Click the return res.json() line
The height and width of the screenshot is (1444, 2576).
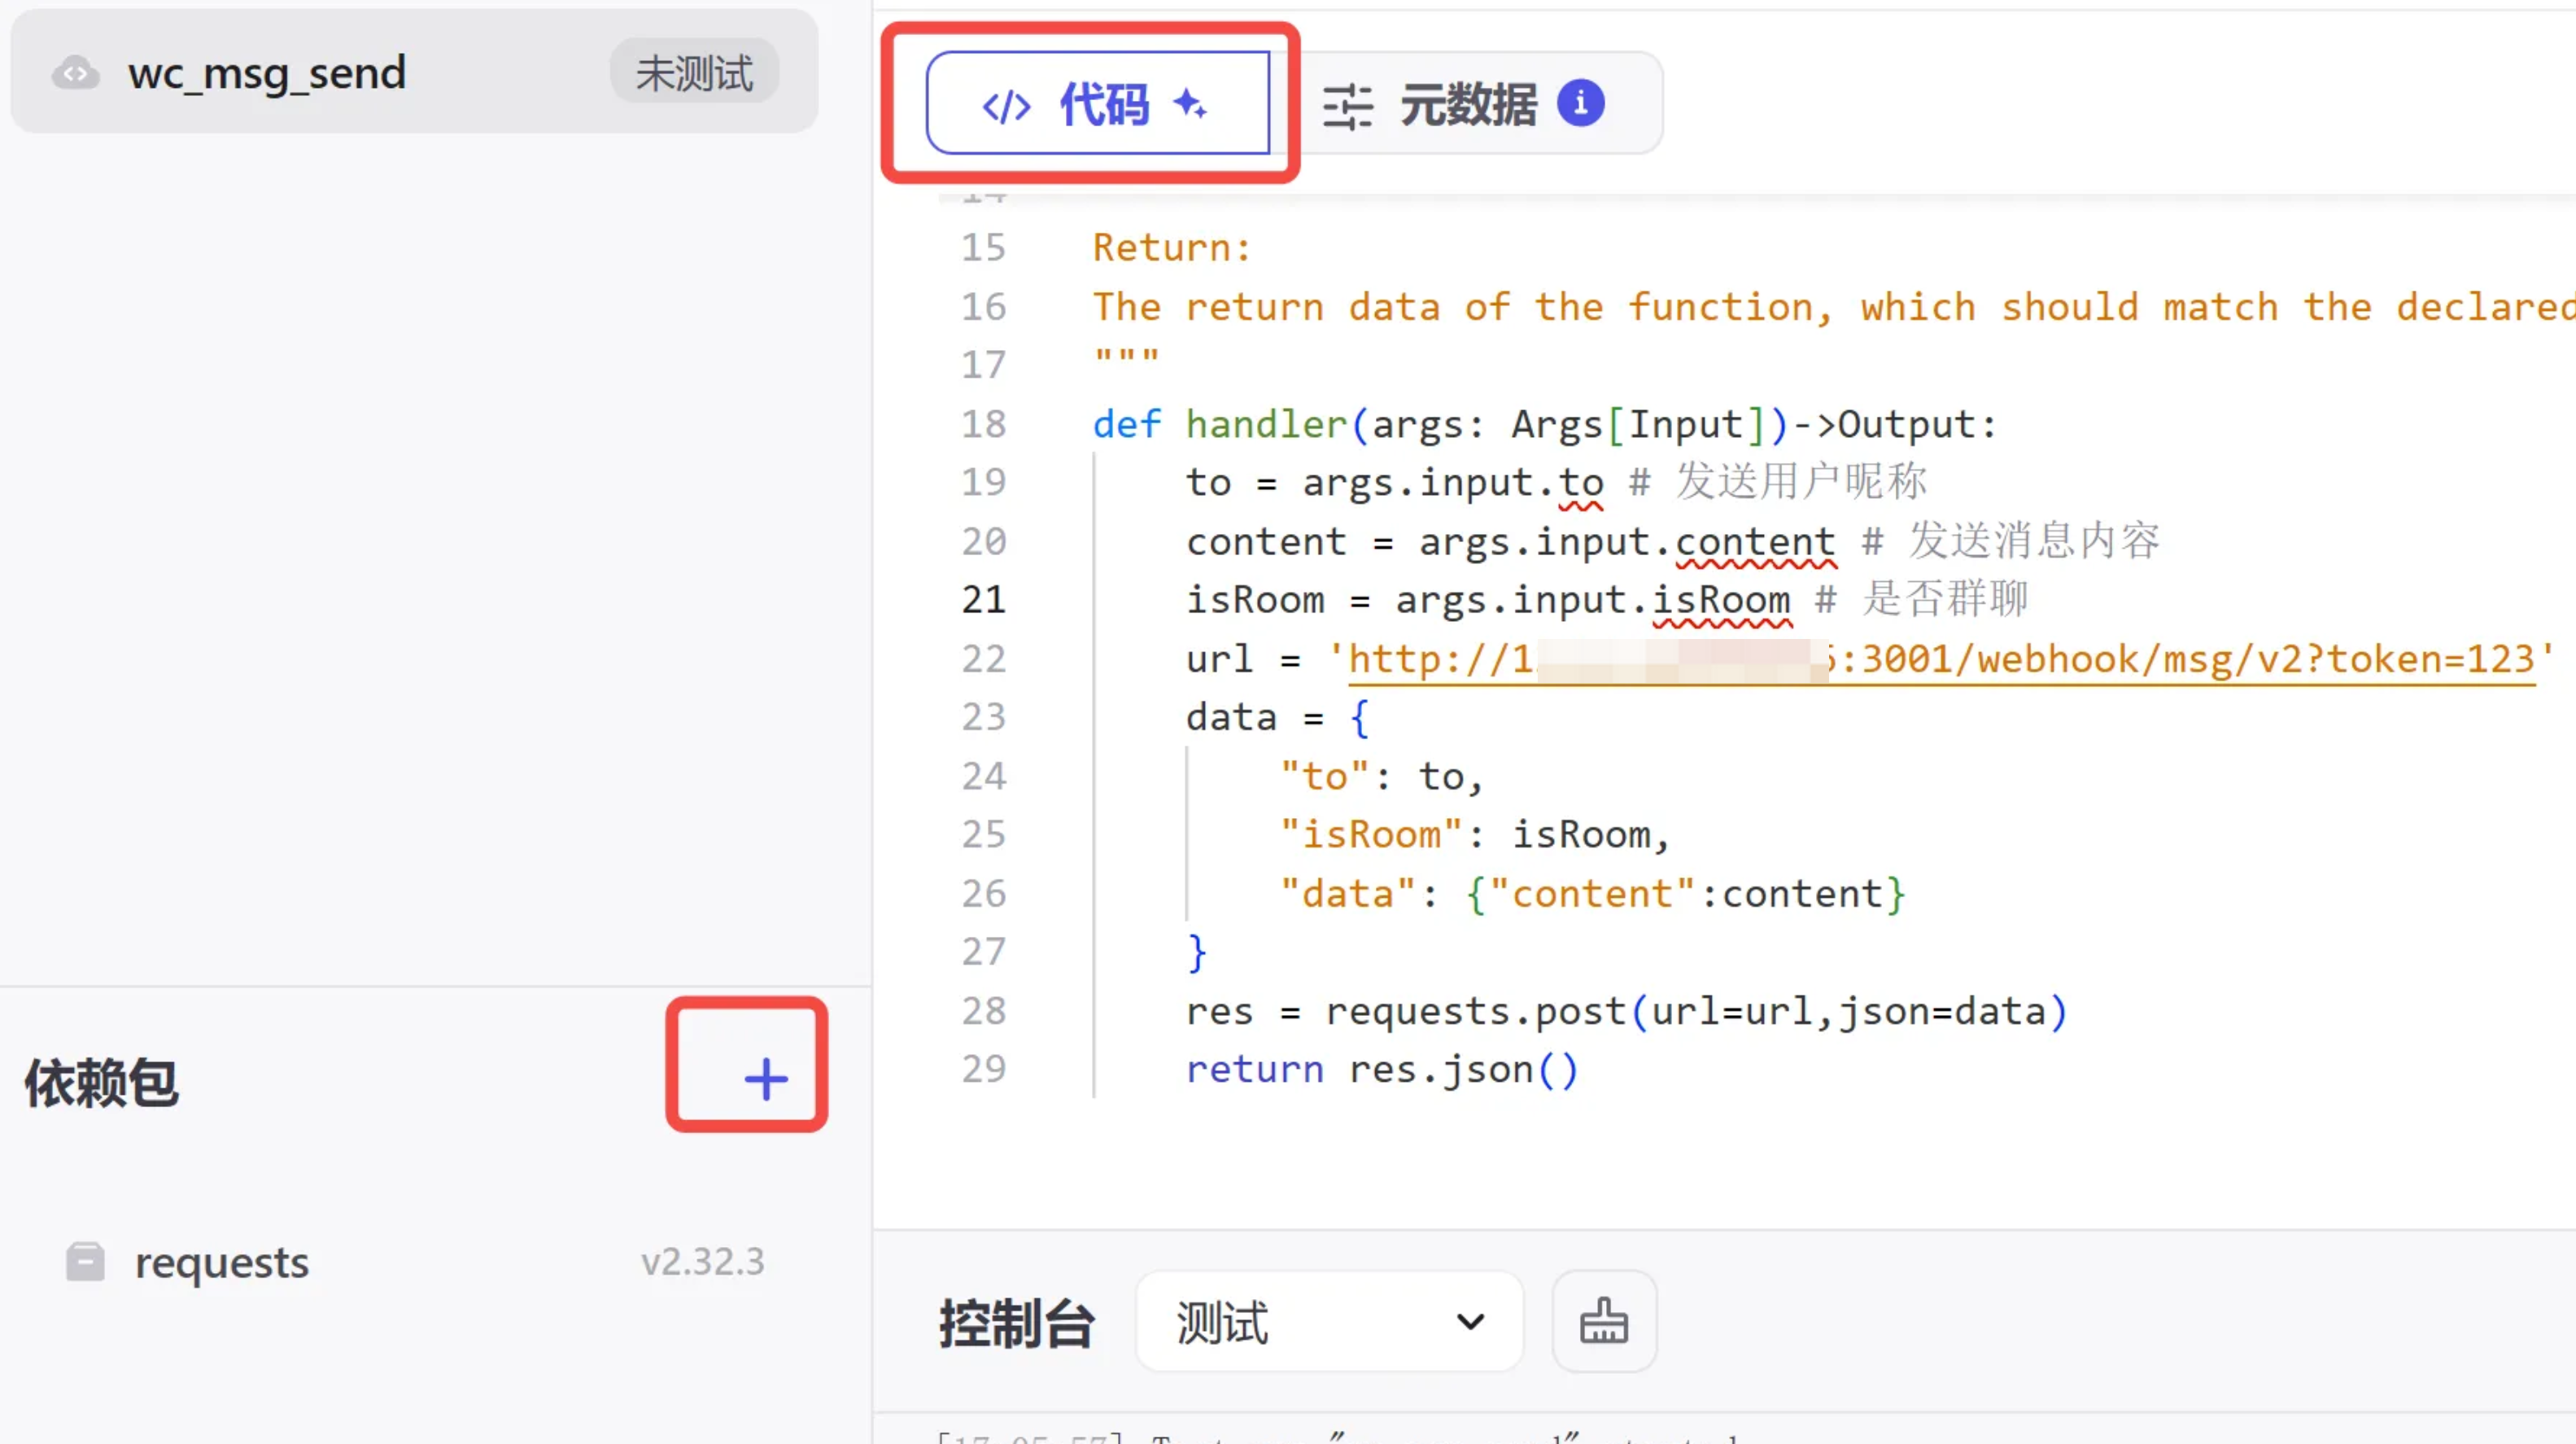tap(1380, 1070)
